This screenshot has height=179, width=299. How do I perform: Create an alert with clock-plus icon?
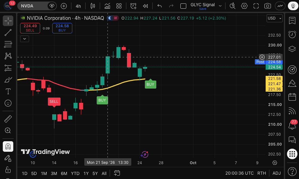pyautogui.click(x=133, y=6)
